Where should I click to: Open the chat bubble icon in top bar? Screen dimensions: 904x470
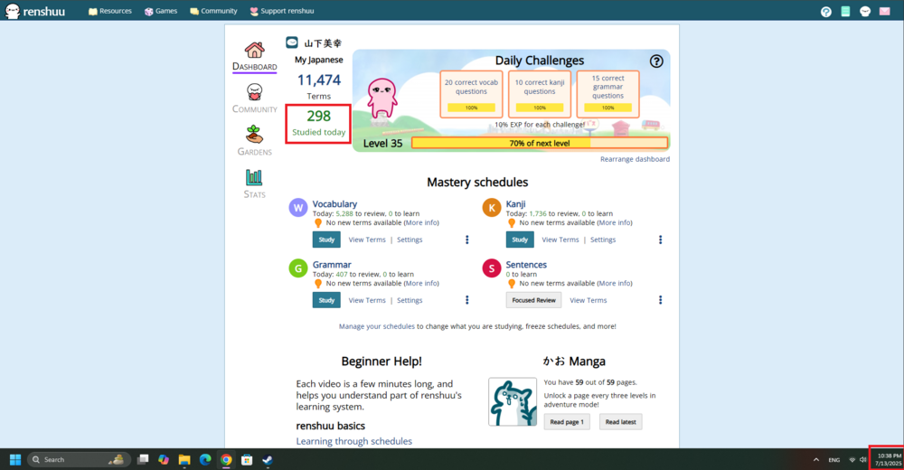[x=865, y=12]
